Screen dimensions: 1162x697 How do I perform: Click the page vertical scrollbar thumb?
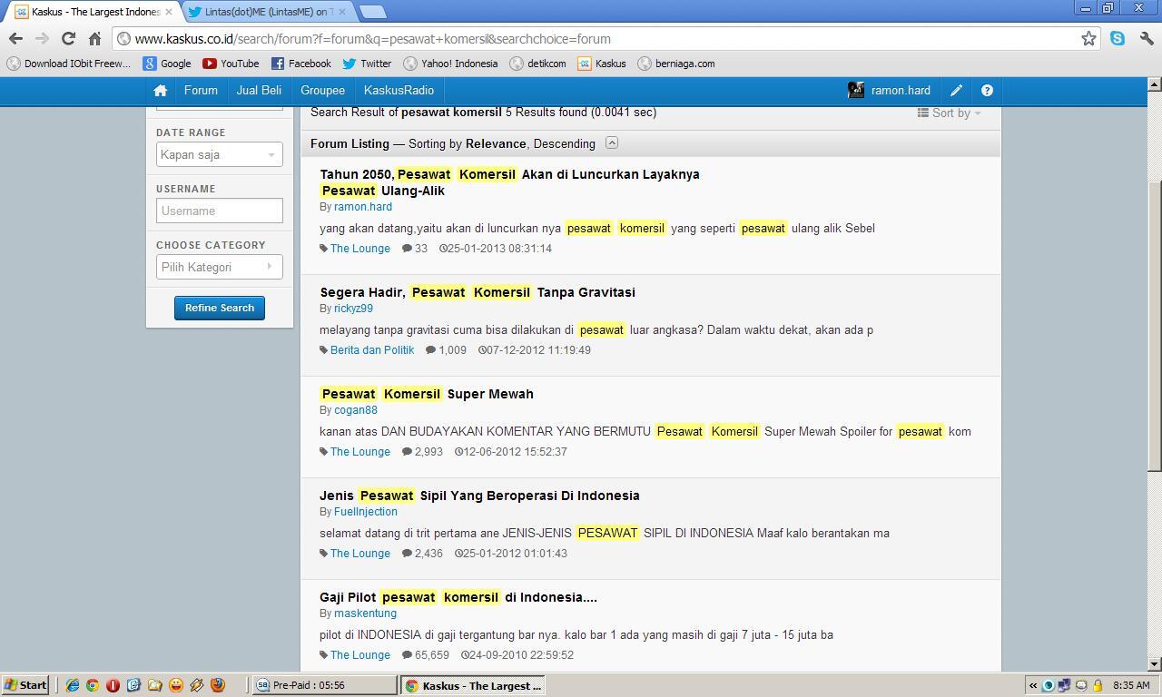[1154, 325]
